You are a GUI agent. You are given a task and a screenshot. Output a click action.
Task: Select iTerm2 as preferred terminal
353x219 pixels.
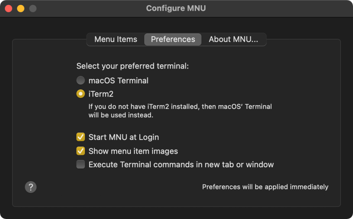pos(80,93)
